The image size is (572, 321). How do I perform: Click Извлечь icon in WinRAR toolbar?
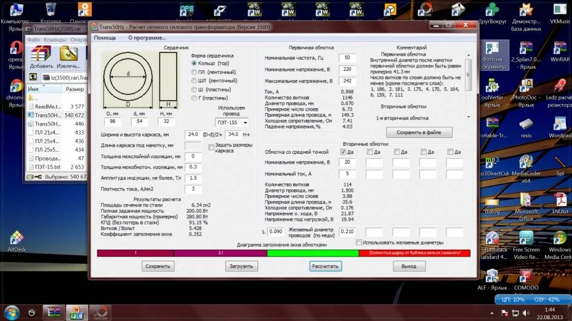68,58
